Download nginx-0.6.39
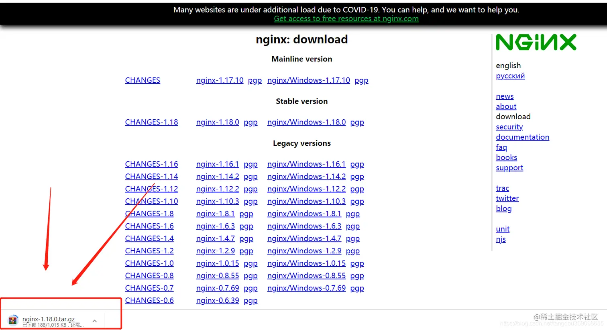Screen dimensions: 607x330 (218, 301)
